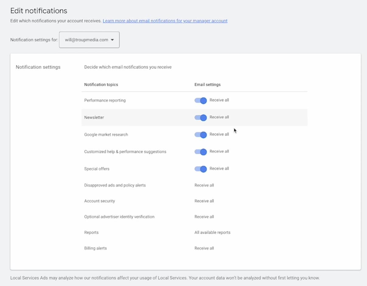This screenshot has height=286, width=367.
Task: Open the Learn more about email notifications link
Action: coord(165,21)
